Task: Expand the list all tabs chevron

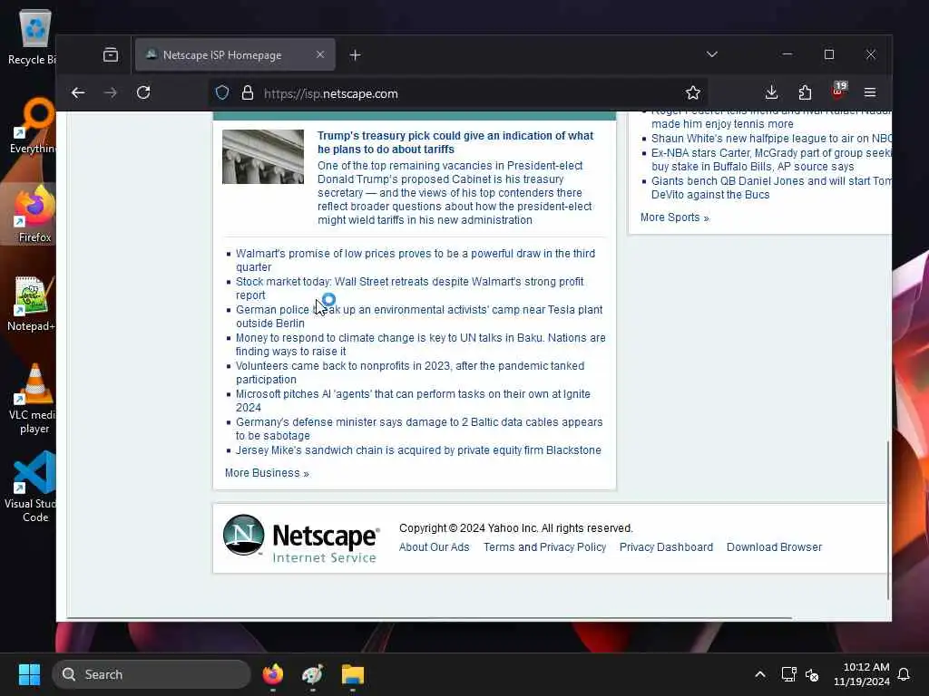Action: 711,54
